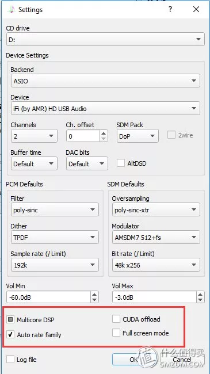210x374 pixels.
Task: Enable the AltDSD checkbox
Action: click(121, 163)
